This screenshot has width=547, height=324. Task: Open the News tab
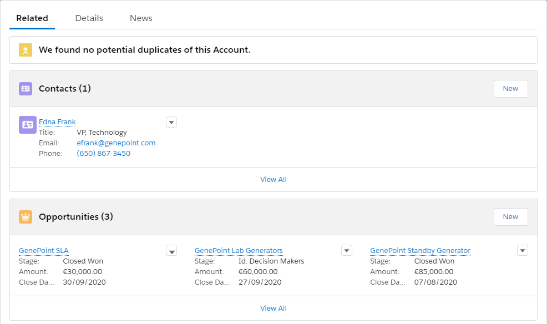[141, 18]
